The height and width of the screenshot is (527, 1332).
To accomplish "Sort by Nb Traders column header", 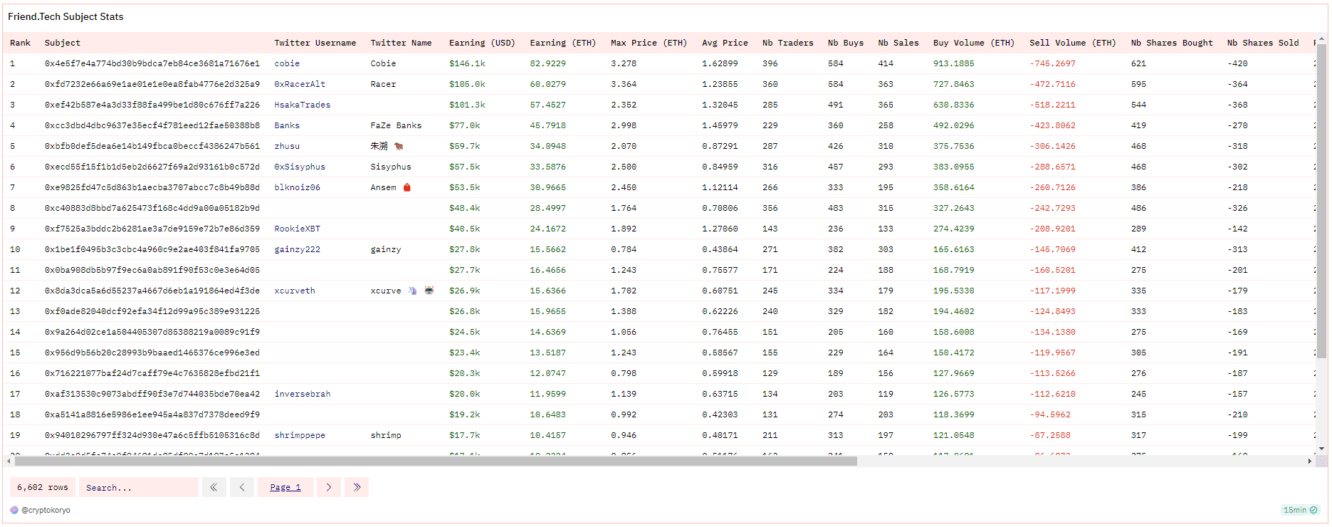I will [787, 43].
